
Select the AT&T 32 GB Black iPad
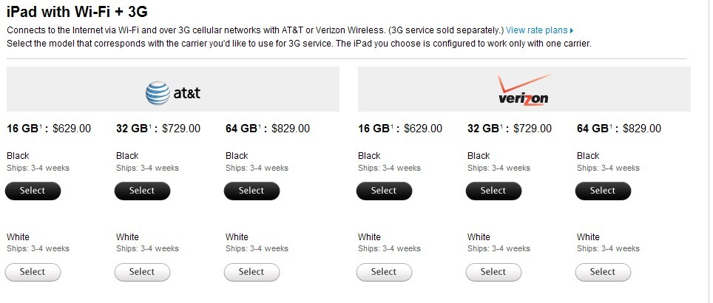click(x=142, y=191)
